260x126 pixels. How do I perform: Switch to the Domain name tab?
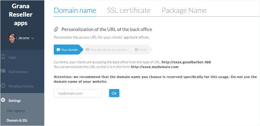pyautogui.click(x=75, y=10)
